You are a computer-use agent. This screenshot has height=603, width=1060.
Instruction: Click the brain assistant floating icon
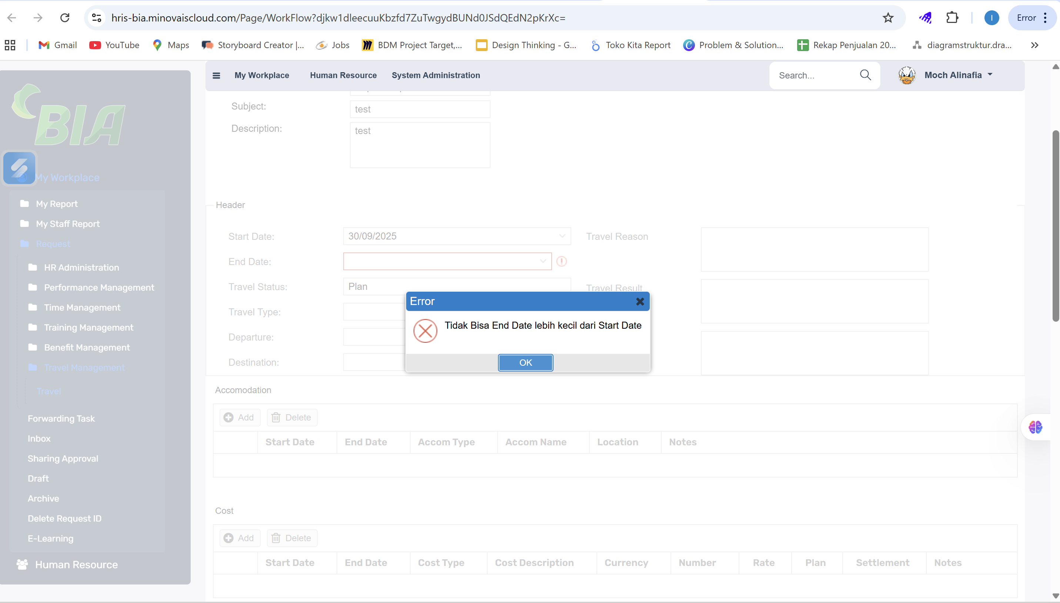pyautogui.click(x=1035, y=426)
